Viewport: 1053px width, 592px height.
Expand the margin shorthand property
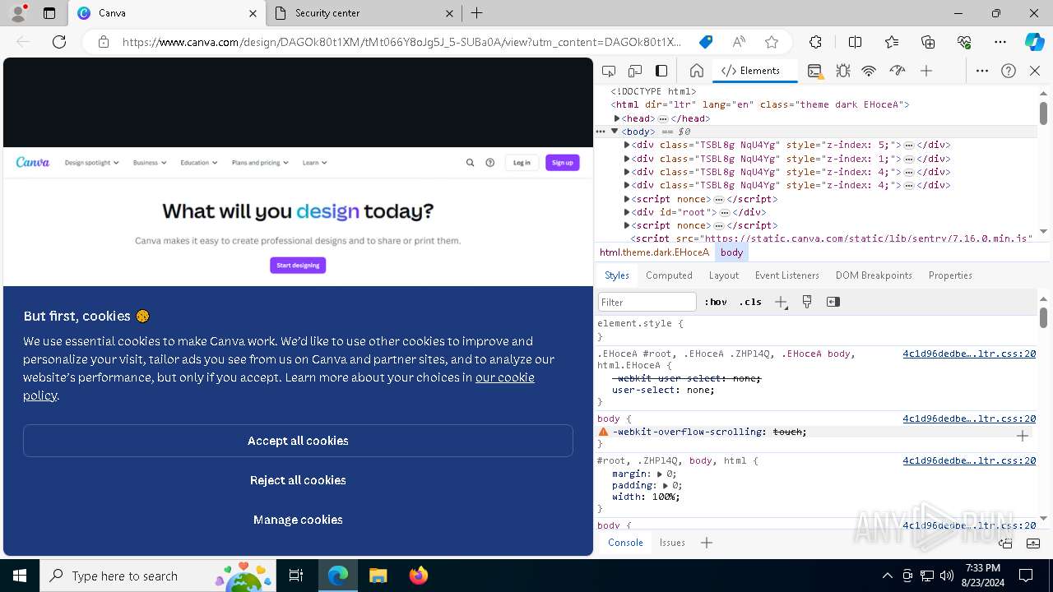point(659,474)
